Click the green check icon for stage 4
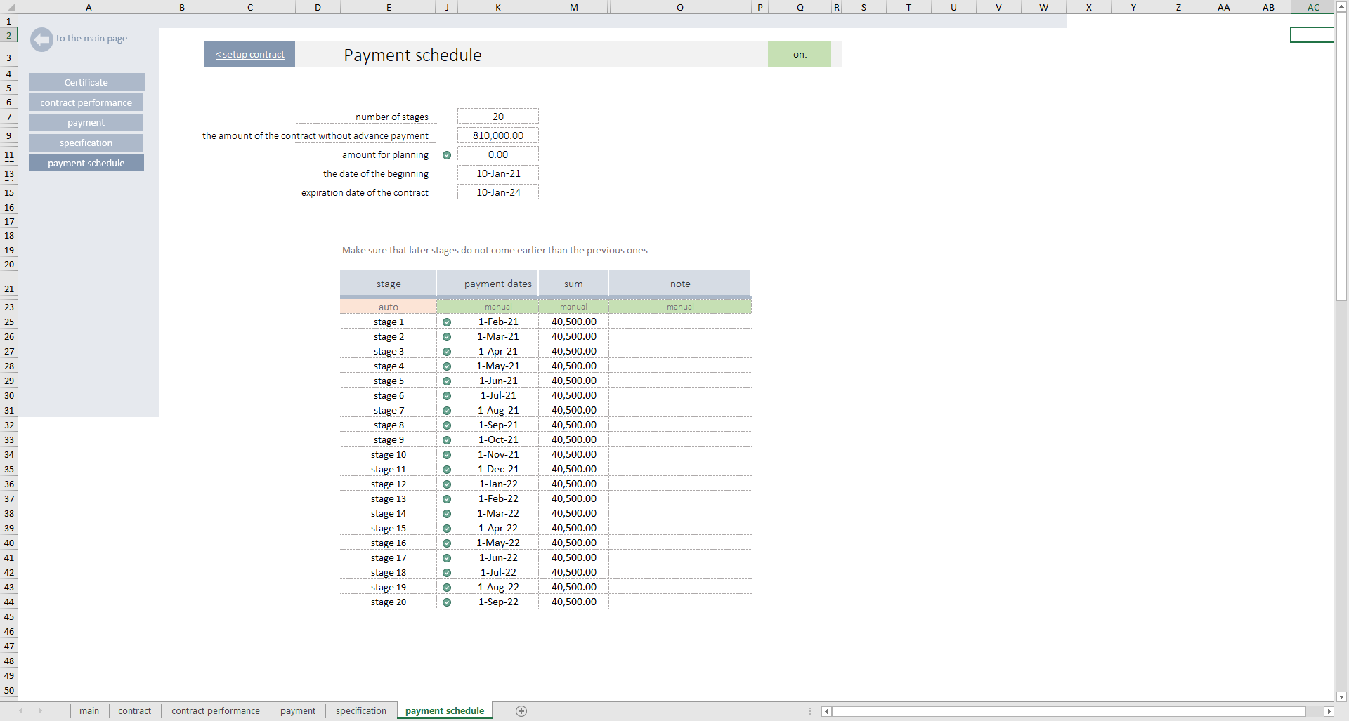 click(x=447, y=366)
